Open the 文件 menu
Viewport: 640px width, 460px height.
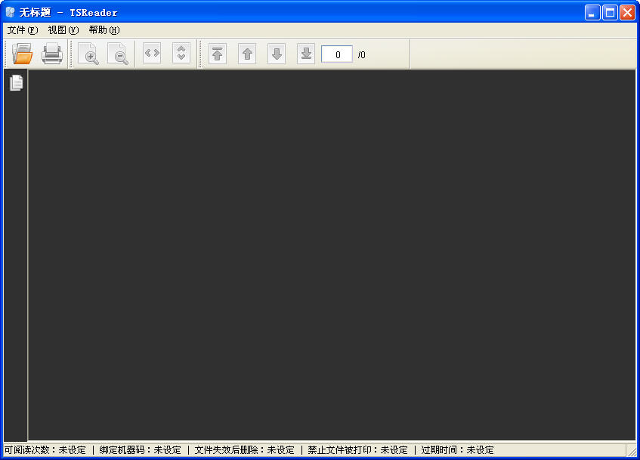[x=22, y=30]
